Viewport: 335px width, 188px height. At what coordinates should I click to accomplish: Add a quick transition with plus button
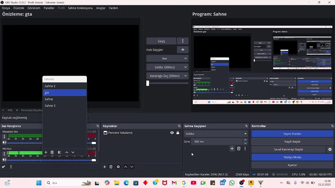pyautogui.click(x=183, y=50)
